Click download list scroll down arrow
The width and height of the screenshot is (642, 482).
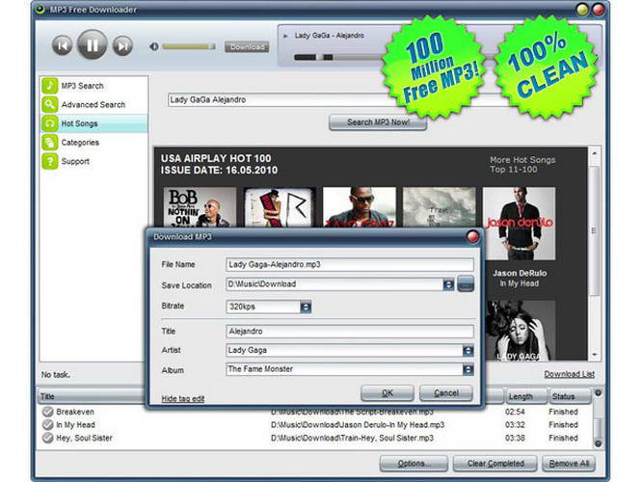coord(598,443)
